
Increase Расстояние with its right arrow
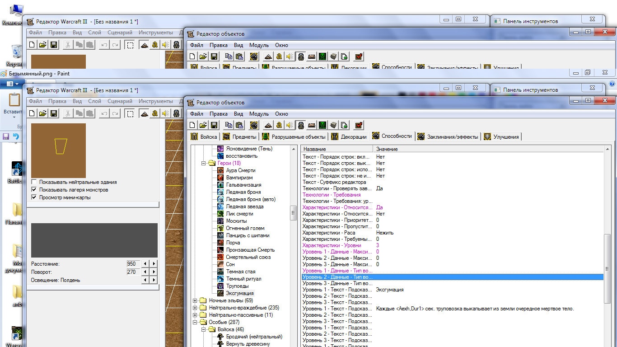coord(154,264)
